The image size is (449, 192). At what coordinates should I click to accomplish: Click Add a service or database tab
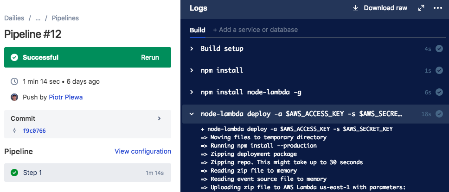click(x=256, y=30)
